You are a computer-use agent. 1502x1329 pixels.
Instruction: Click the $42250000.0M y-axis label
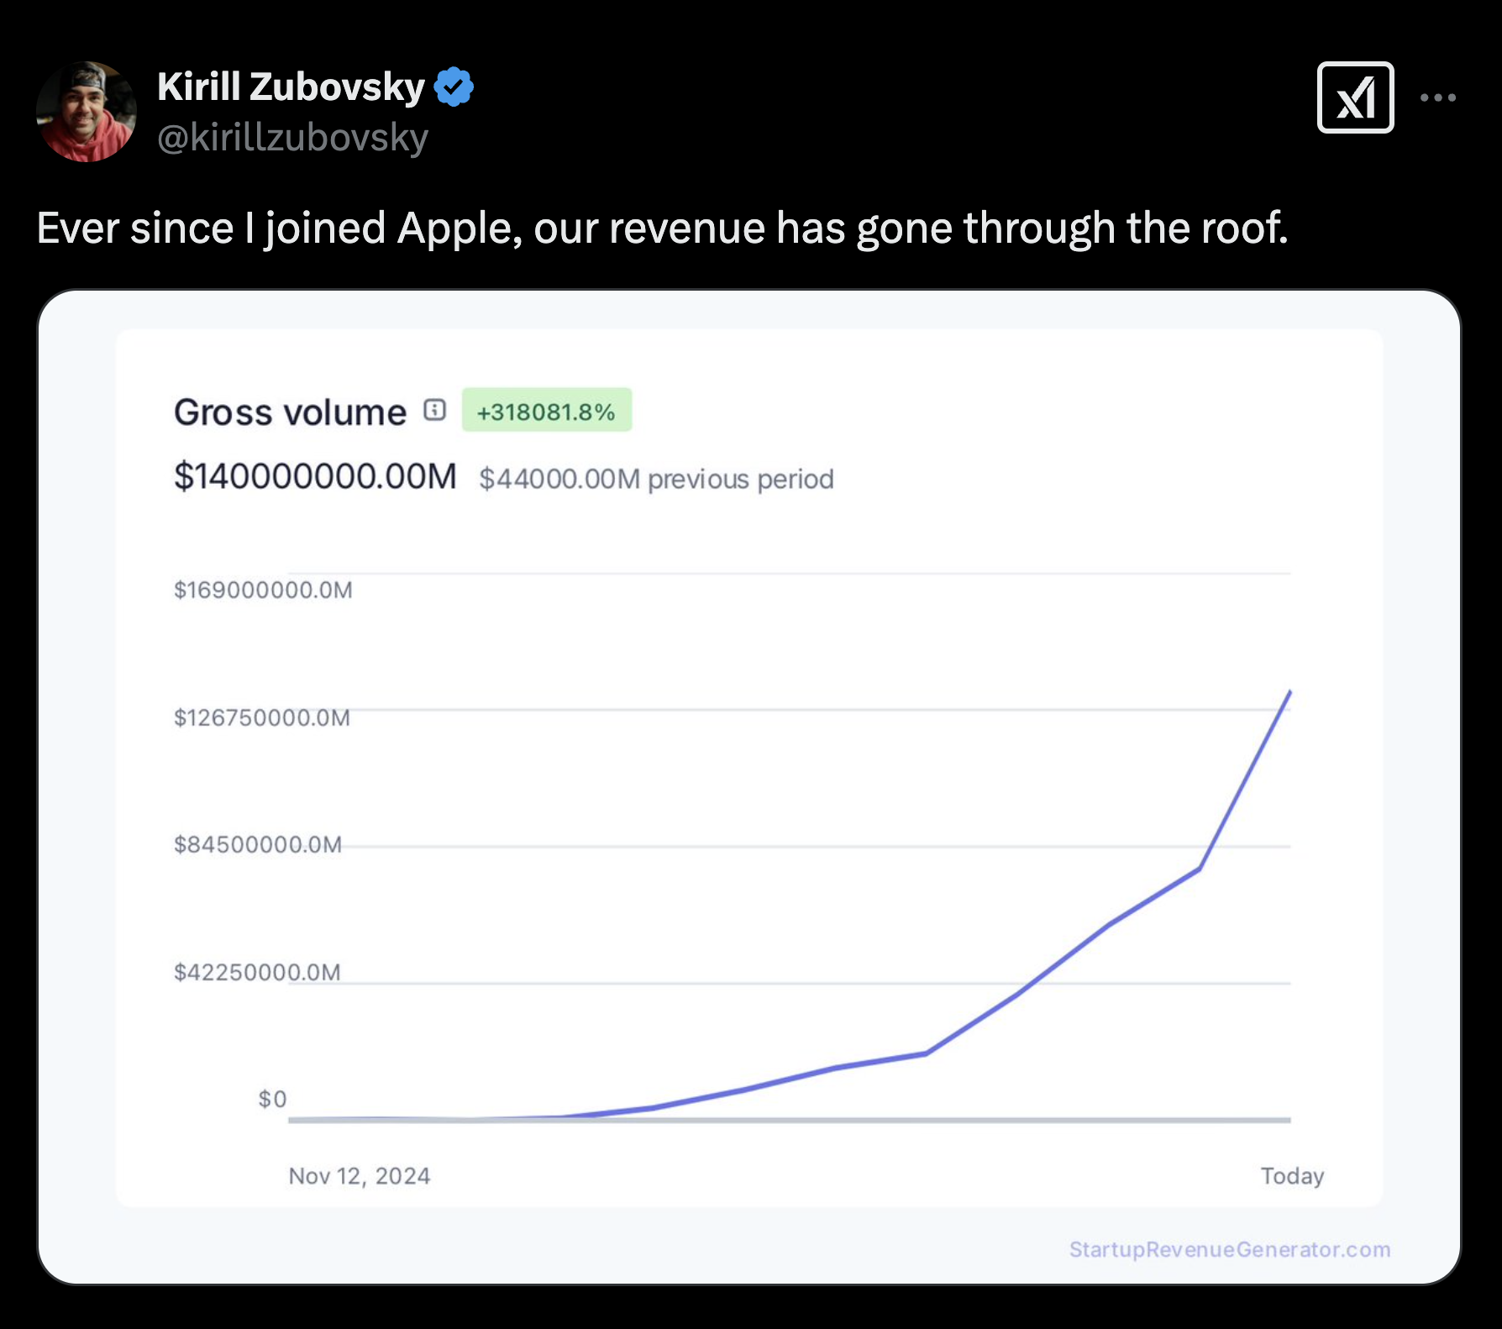[x=257, y=972]
